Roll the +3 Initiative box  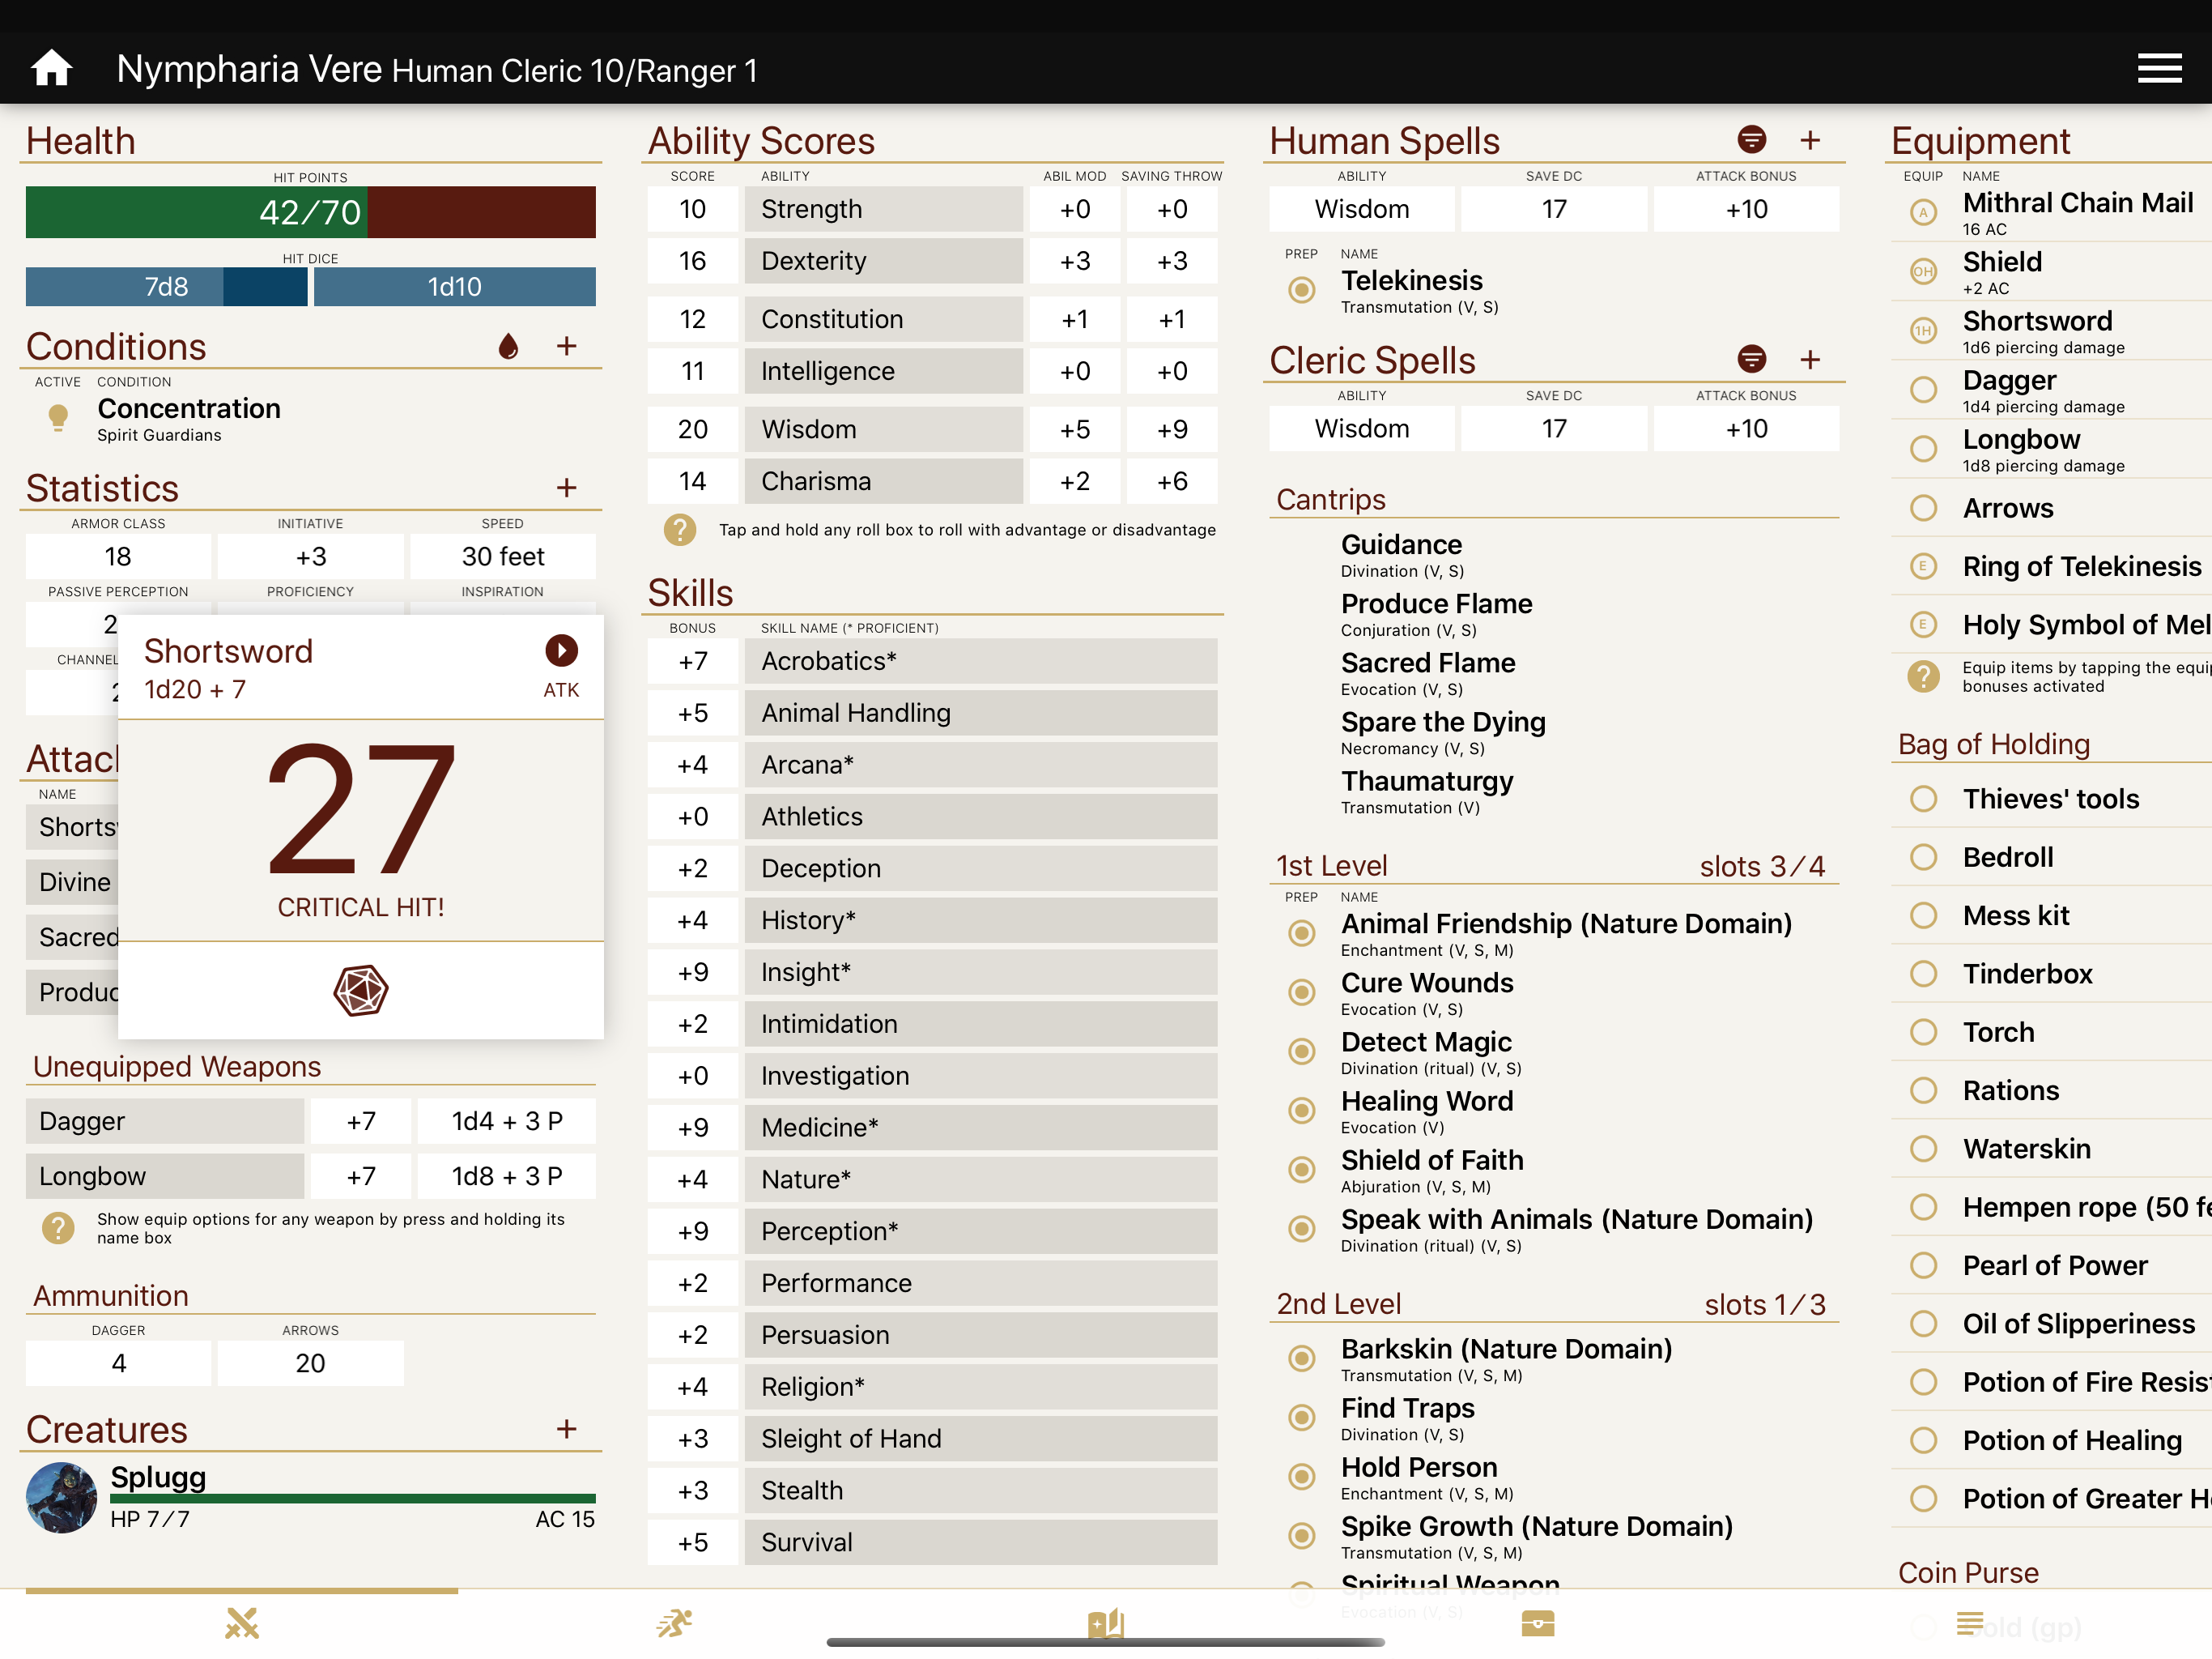(x=310, y=557)
